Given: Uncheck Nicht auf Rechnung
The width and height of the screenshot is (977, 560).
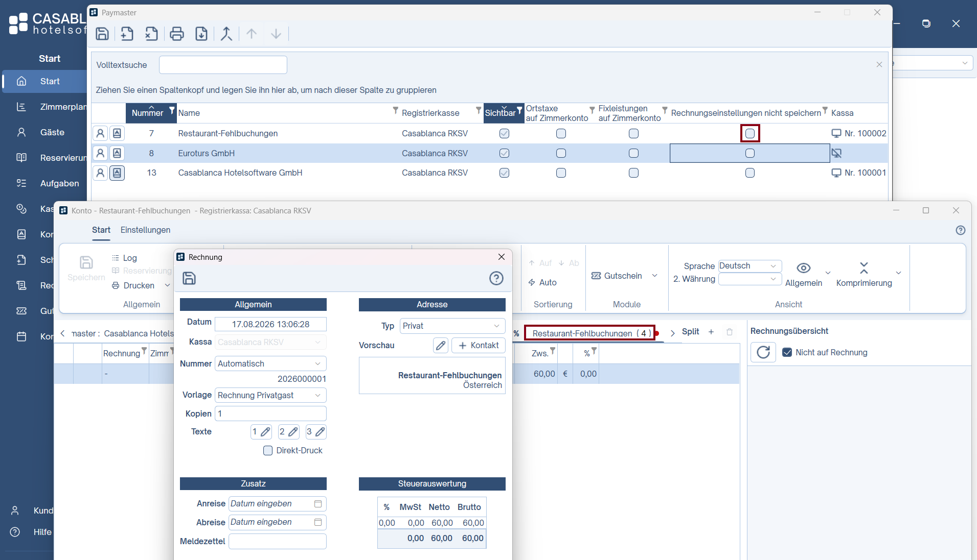Looking at the screenshot, I should pos(787,352).
